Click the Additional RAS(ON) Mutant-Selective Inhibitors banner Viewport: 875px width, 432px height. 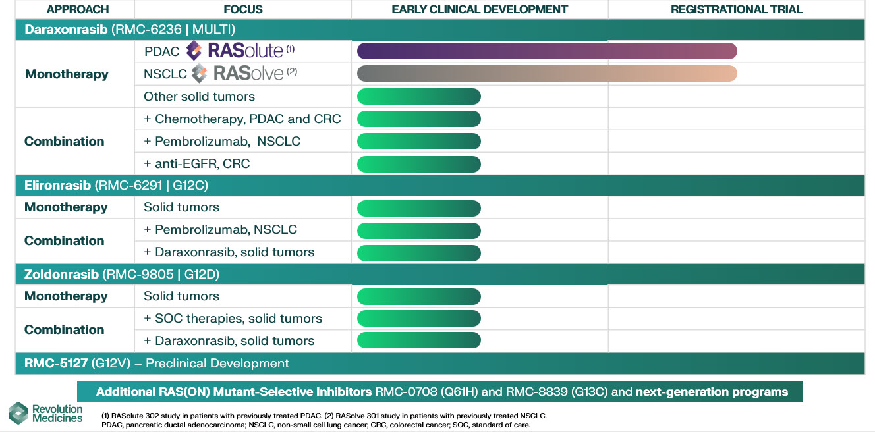[x=441, y=392]
